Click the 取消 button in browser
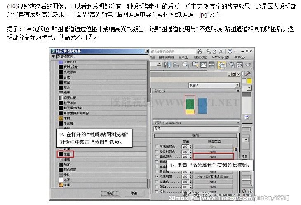The height and width of the screenshot is (205, 301). pyautogui.click(x=134, y=193)
